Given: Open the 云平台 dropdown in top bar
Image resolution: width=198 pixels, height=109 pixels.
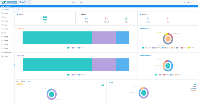Looking at the screenshot, I should (74, 2).
